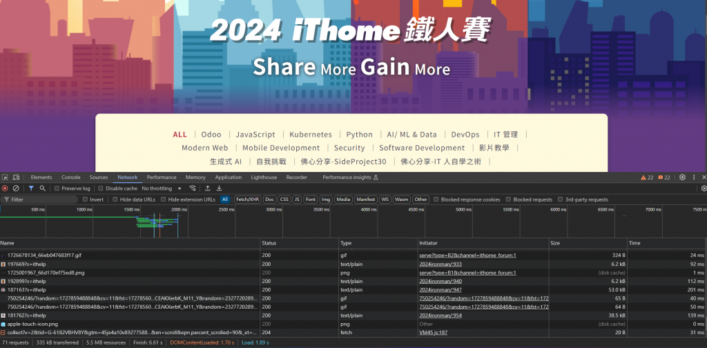This screenshot has width=707, height=348.
Task: Switch to the Elements tab
Action: (x=41, y=177)
